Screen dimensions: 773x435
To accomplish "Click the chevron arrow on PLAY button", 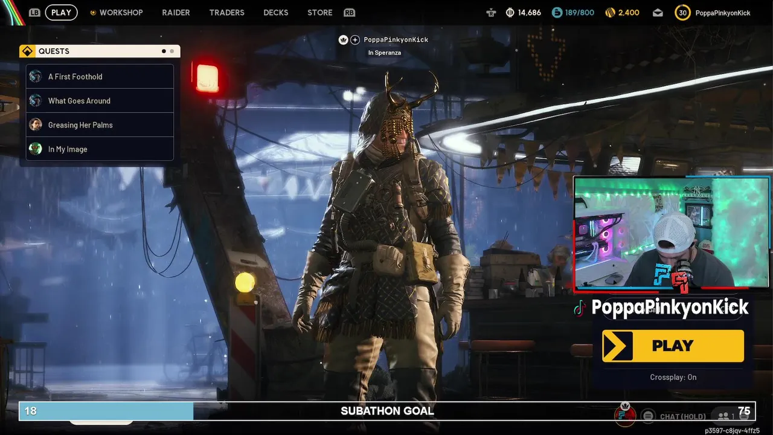I will [617, 346].
